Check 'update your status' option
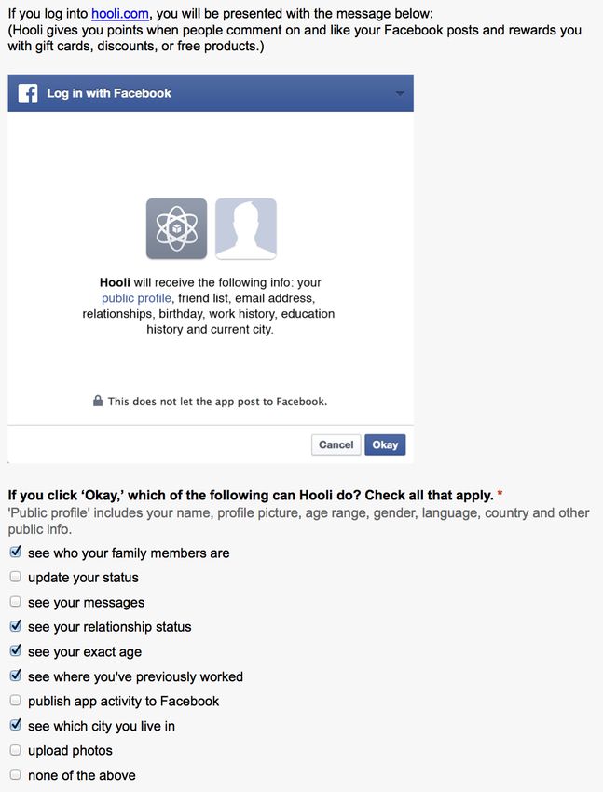 tap(16, 577)
